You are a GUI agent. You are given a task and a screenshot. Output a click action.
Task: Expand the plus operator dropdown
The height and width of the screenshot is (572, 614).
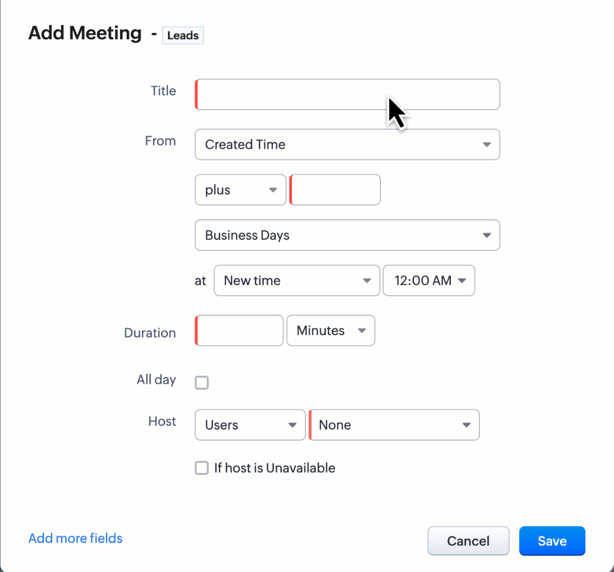(x=240, y=190)
